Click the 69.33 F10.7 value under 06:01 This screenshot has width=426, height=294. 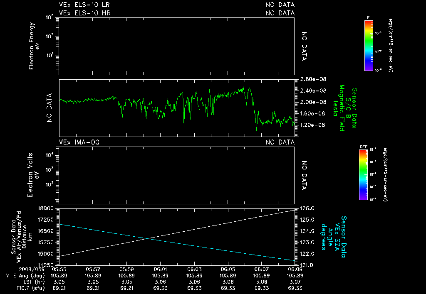(160, 288)
